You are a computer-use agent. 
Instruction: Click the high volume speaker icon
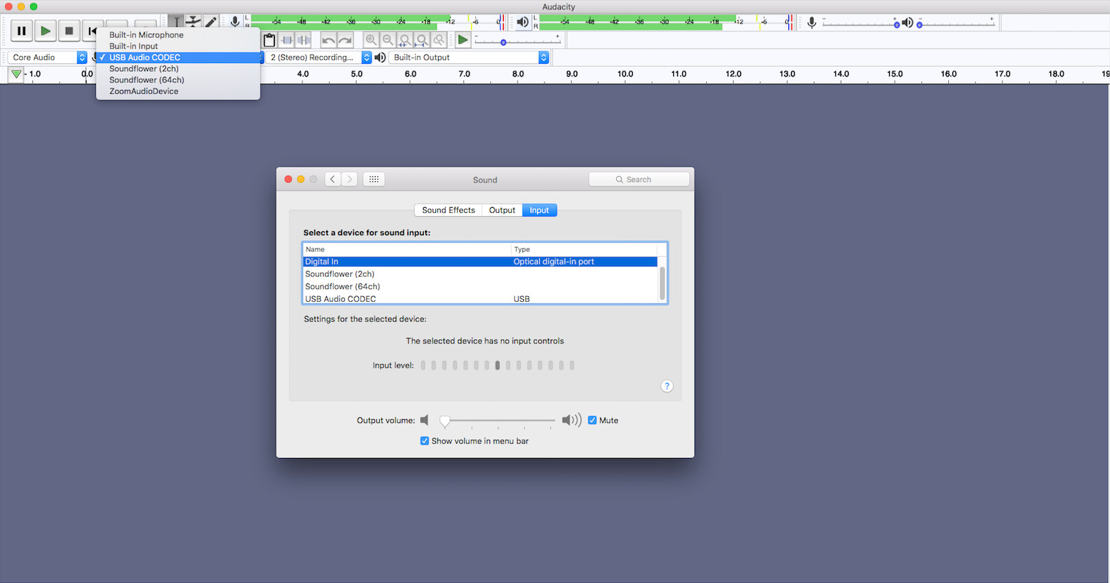[572, 420]
